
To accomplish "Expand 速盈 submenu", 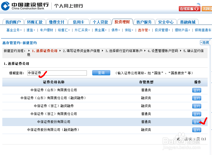I will (31, 30).
